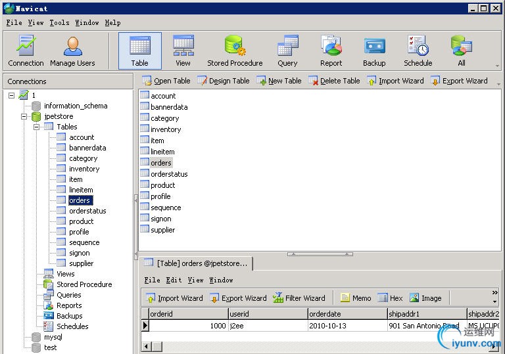Viewport: 505px width, 354px height.
Task: Open Edit menu in orders table window
Action: [x=174, y=280]
